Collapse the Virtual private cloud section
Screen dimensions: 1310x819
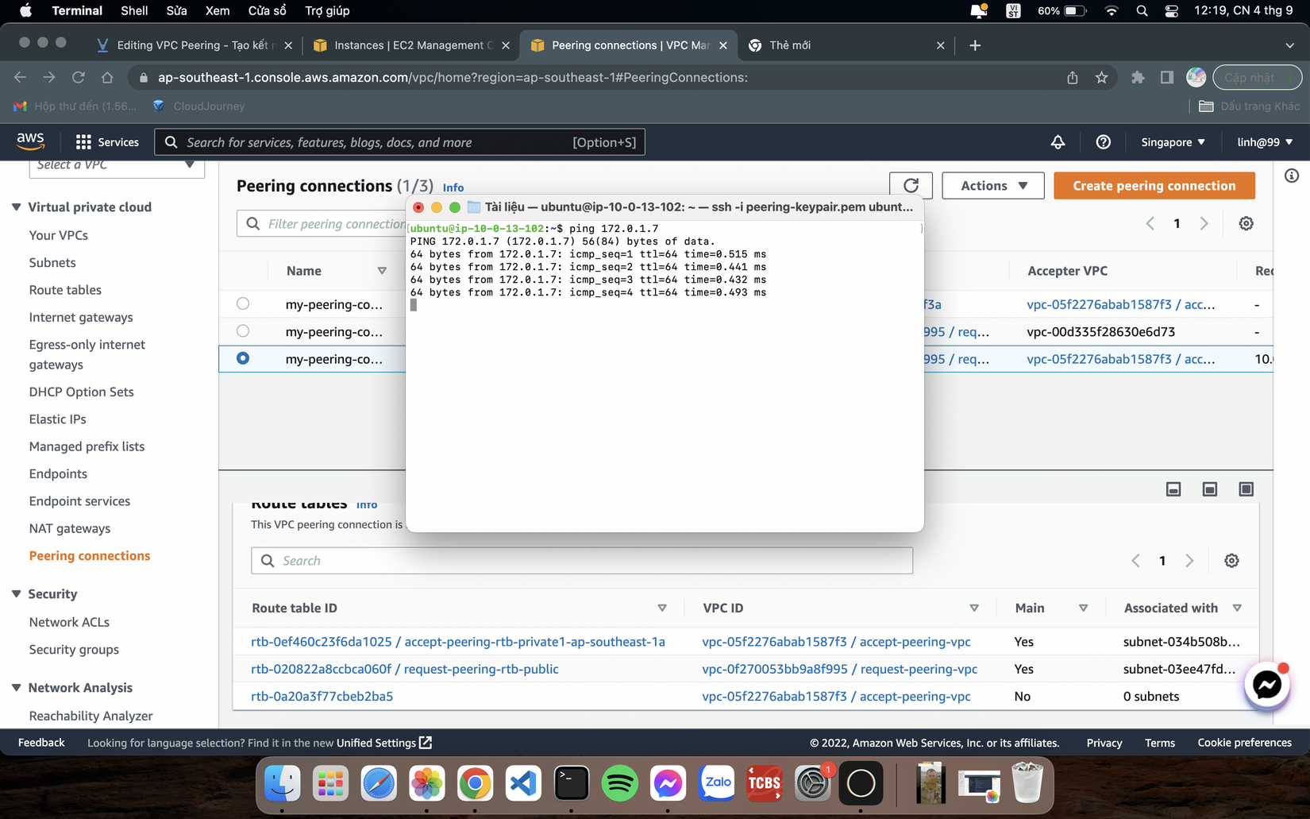[x=16, y=207]
